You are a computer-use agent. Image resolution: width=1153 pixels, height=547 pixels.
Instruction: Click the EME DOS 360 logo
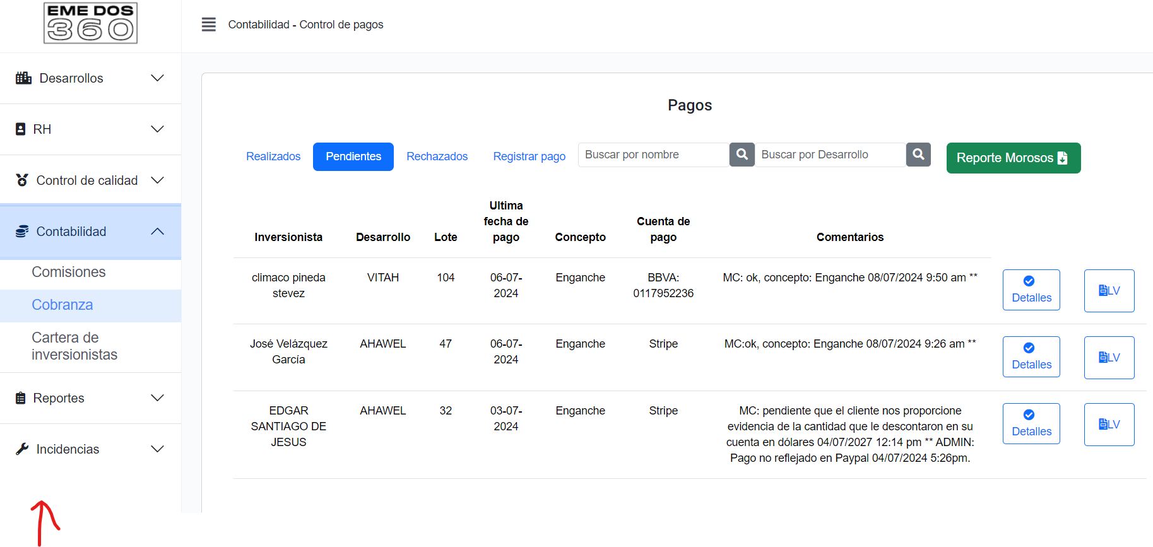(x=90, y=23)
